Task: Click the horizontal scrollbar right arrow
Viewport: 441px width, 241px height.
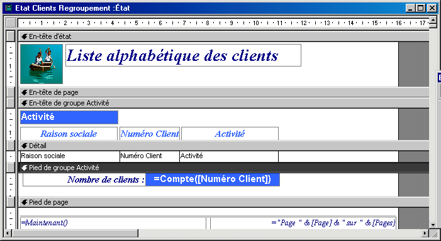Action: pos(425,233)
